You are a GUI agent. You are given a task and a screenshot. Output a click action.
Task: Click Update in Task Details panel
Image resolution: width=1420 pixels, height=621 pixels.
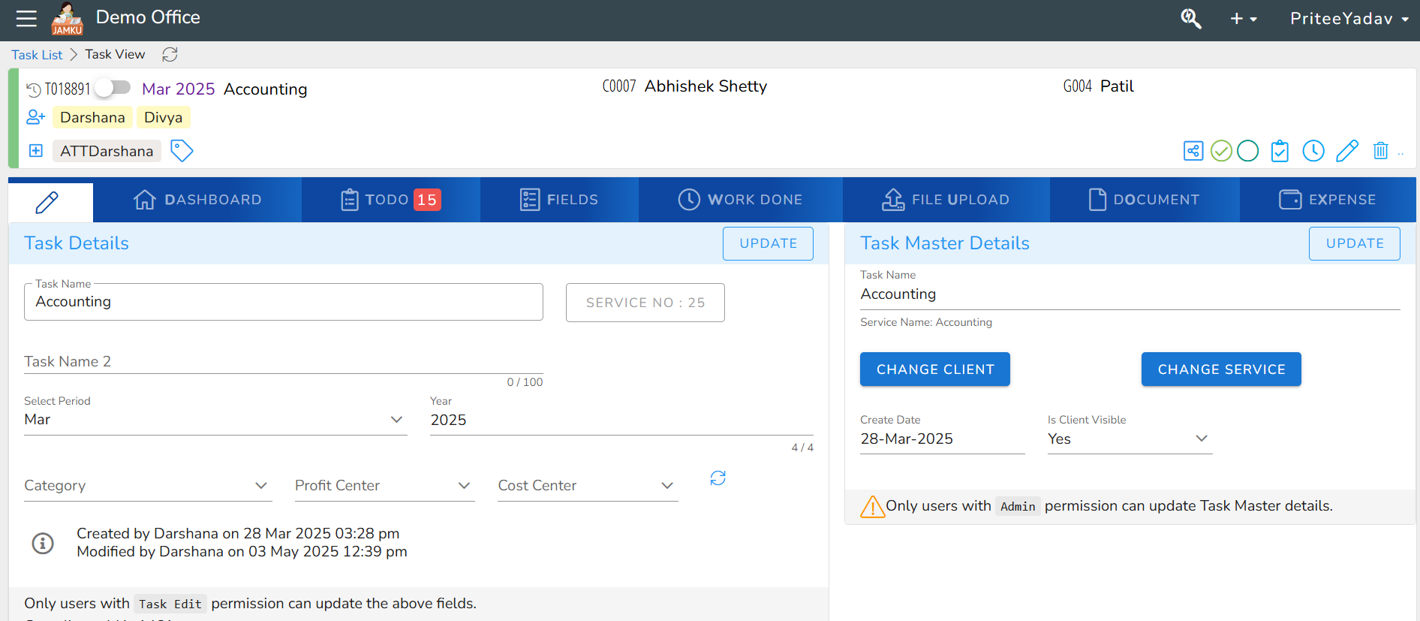pos(768,243)
